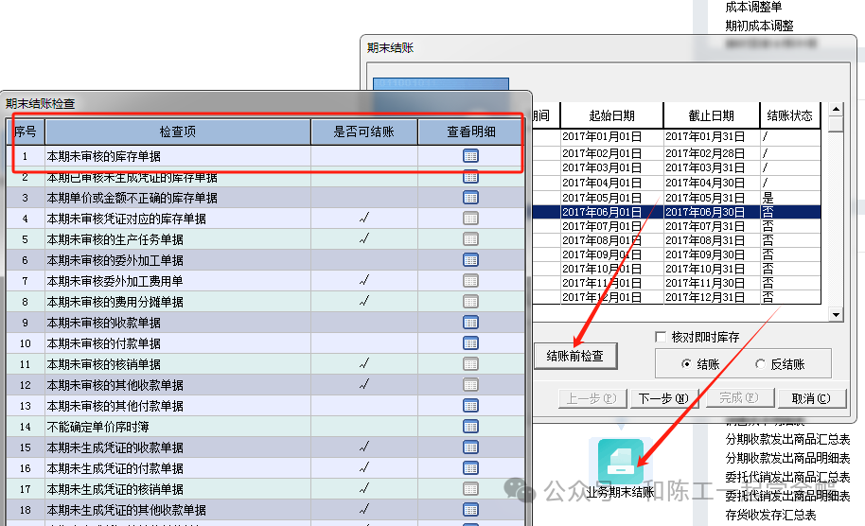
Task: Select the 结账 radio option
Action: click(x=686, y=364)
